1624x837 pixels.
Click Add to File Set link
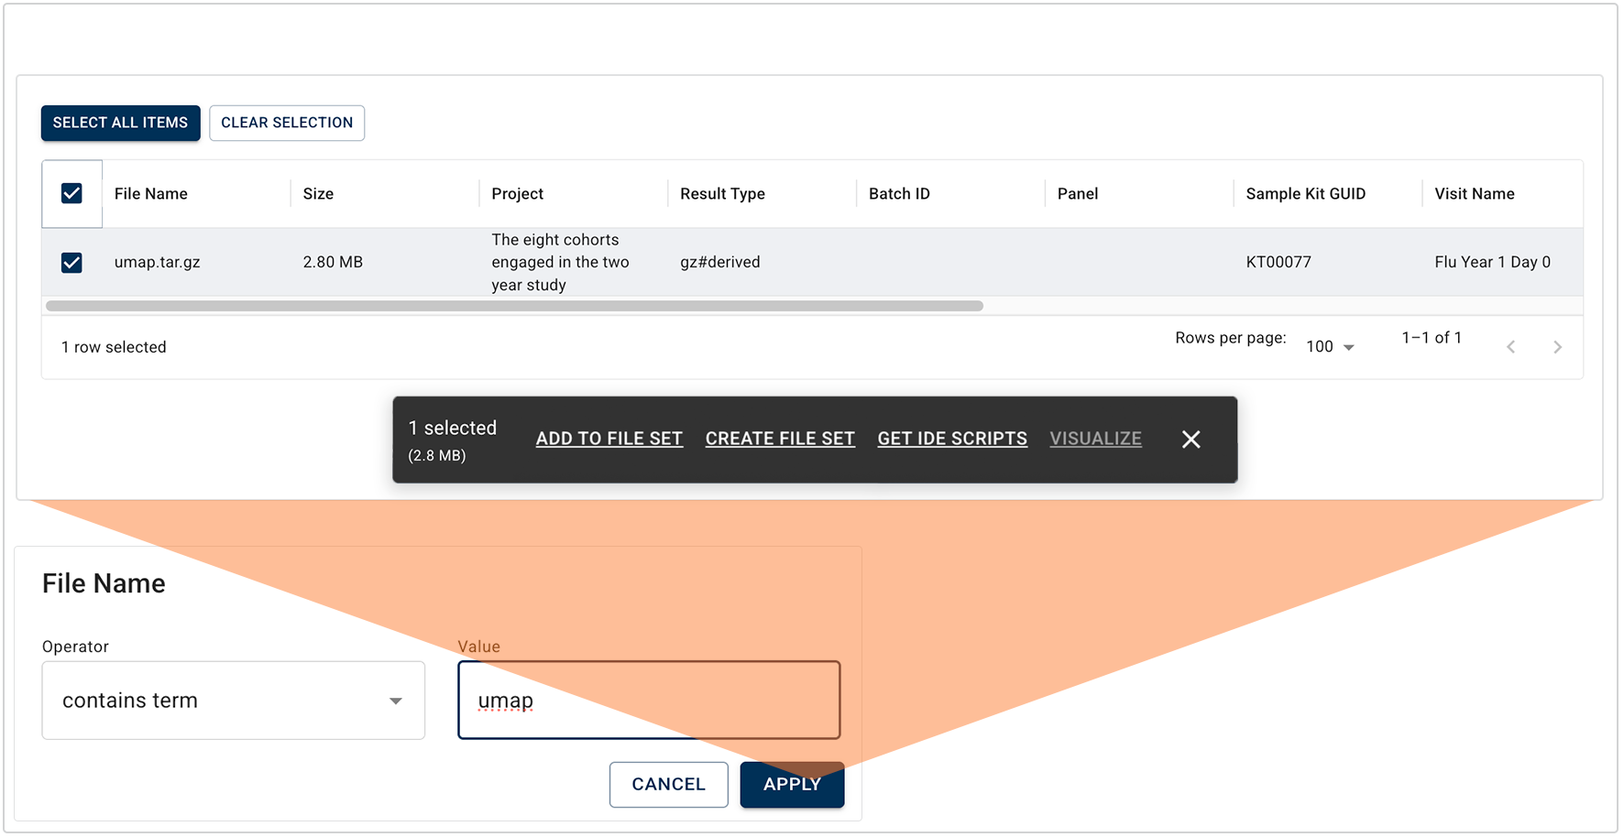(x=609, y=439)
